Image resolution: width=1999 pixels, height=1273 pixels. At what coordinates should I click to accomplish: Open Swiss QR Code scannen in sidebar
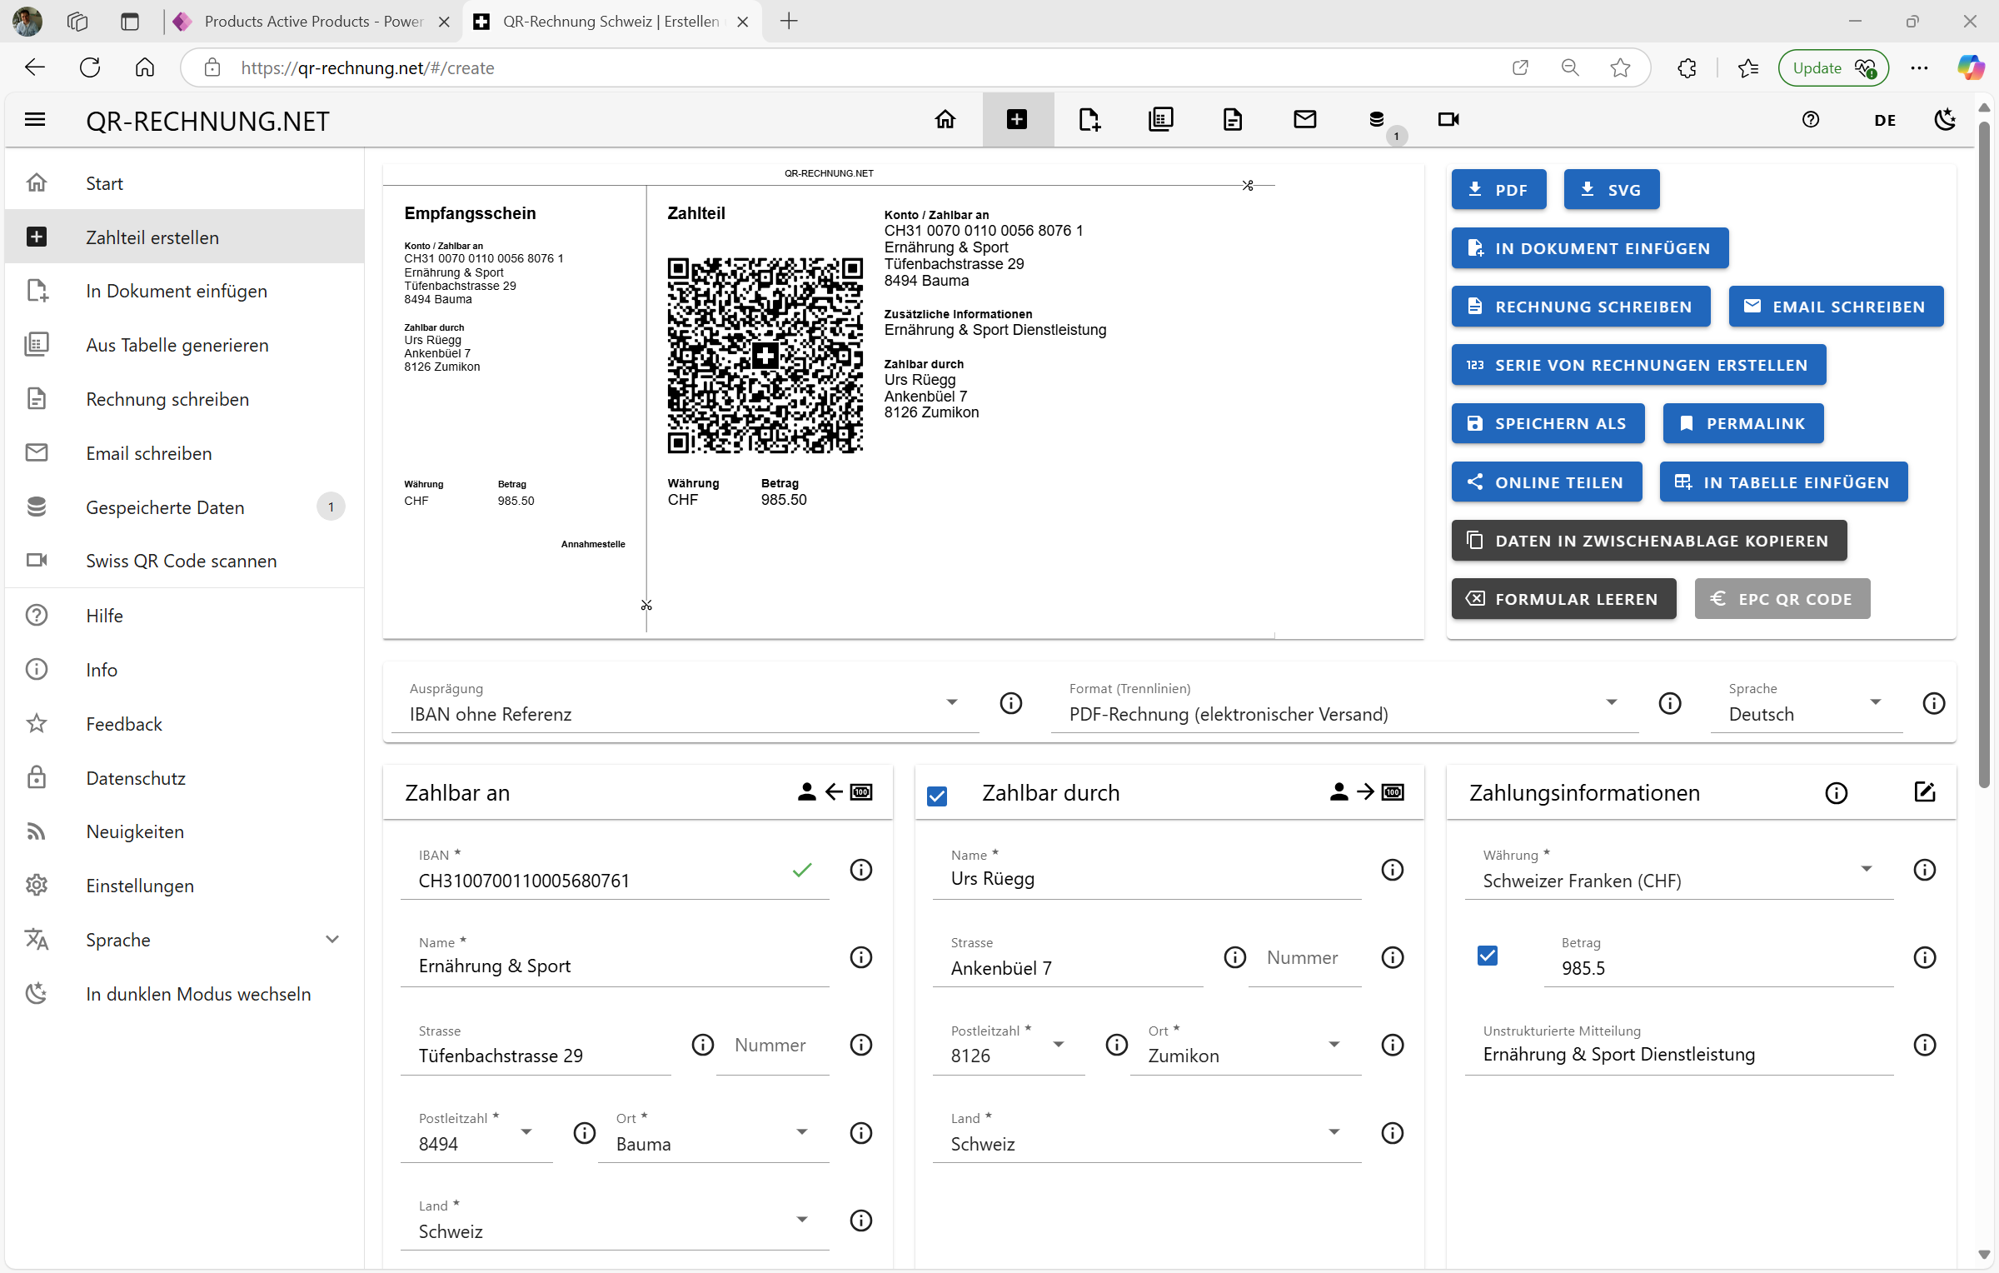coord(184,561)
